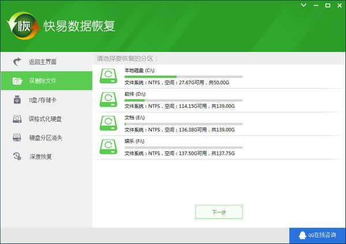Select partition label 本地磁盘 (C:\)
The height and width of the screenshot is (244, 346).
pos(140,70)
